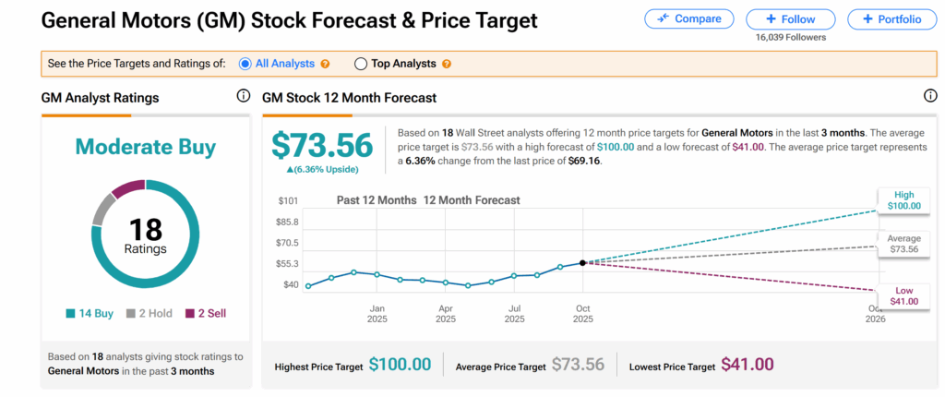Screen dimensions: 945x397
Task: Select the All Analysts radio option
Action: [x=245, y=64]
